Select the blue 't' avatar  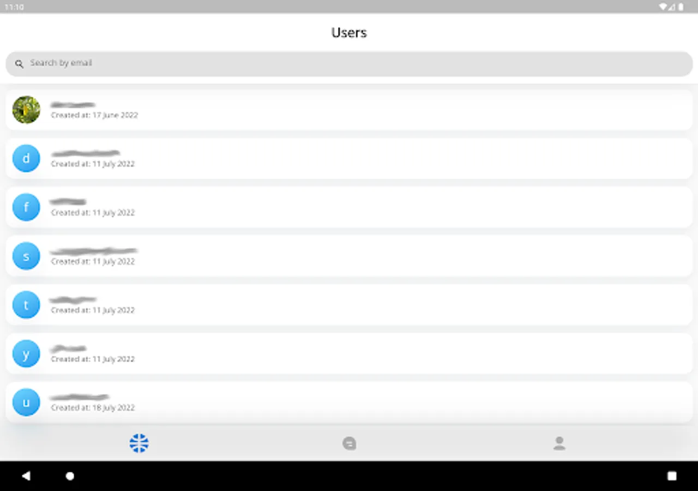26,305
